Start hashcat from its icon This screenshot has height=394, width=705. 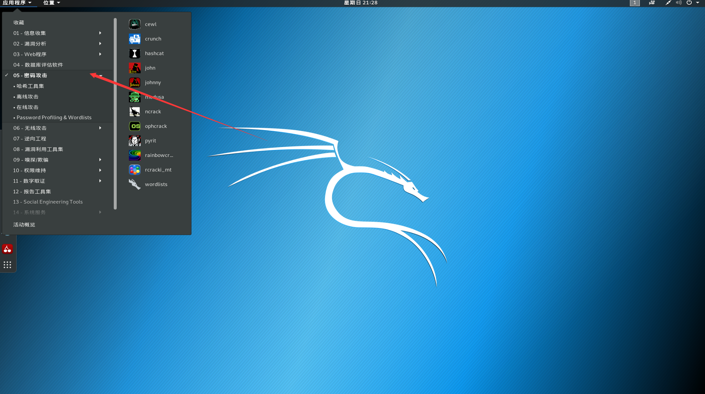[134, 53]
